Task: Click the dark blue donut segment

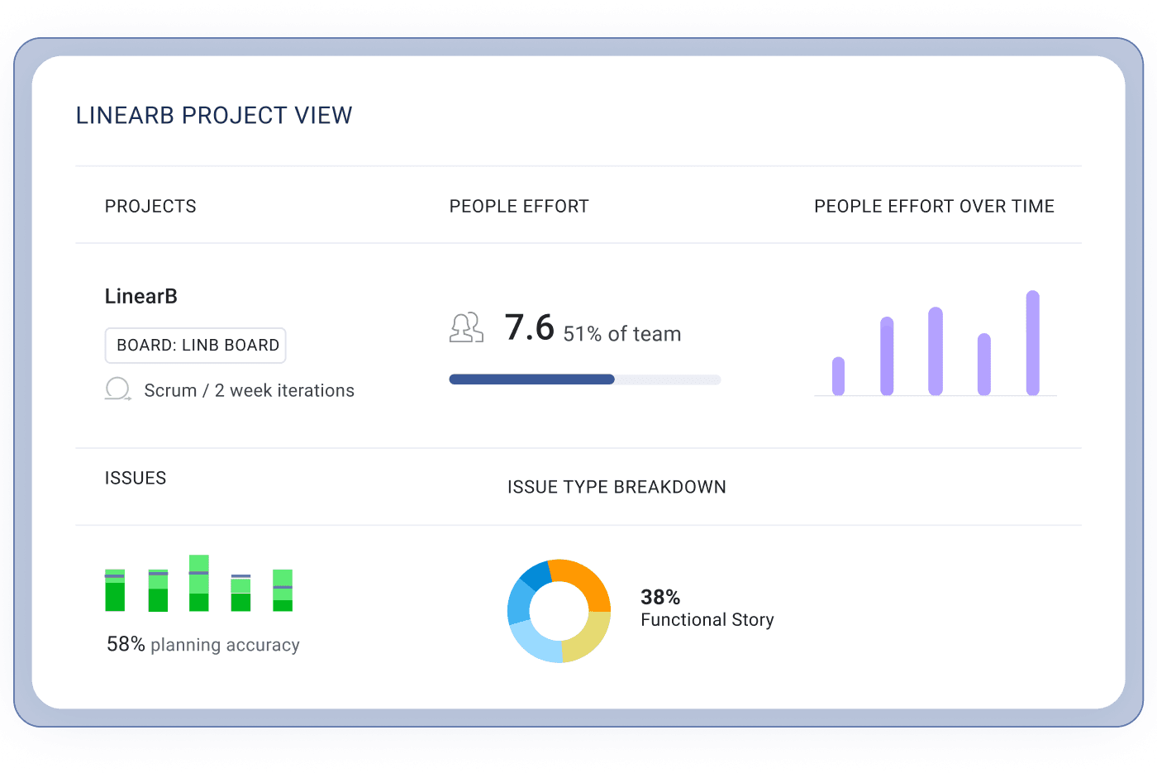Action: tap(537, 574)
